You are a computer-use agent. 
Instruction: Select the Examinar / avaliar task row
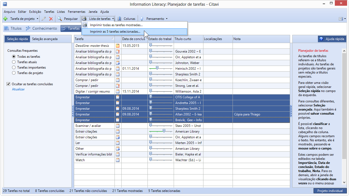coord(94,126)
